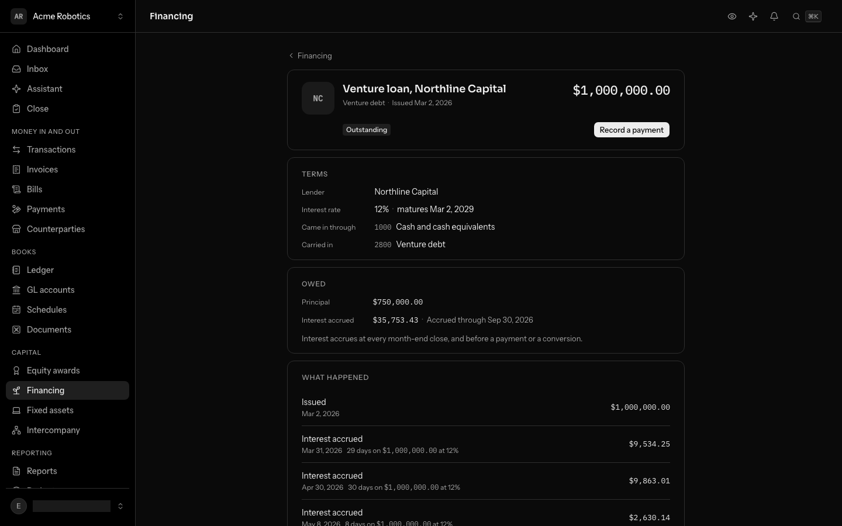Click the Outstanding status badge
The image size is (842, 526).
[367, 130]
